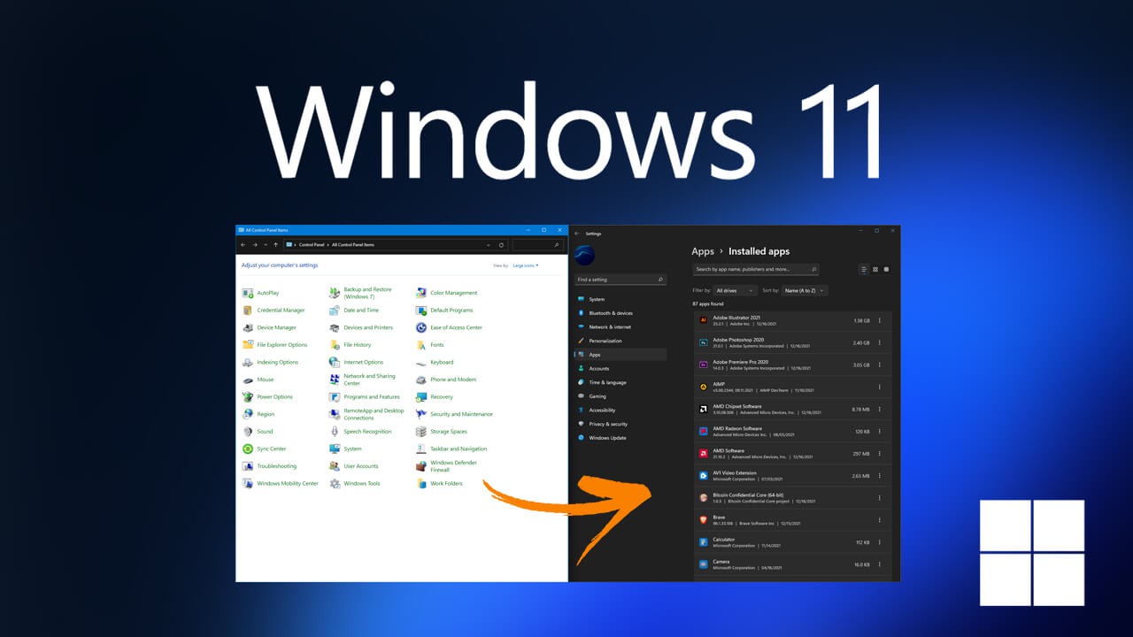Open Keyboard item in Control Panel
Image resolution: width=1133 pixels, height=637 pixels.
435,362
